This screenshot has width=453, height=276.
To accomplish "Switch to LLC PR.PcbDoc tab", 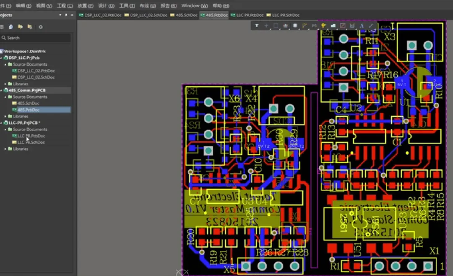I will tap(247, 15).
